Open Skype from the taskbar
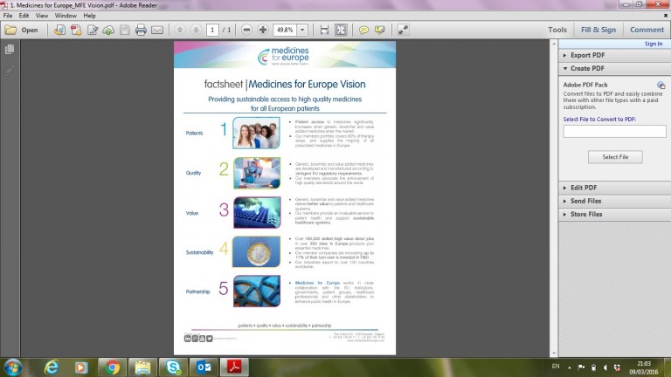 [173, 367]
